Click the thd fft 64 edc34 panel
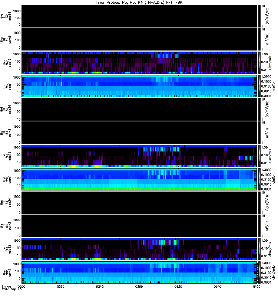Screen dimensions: 278x297 click(139, 109)
